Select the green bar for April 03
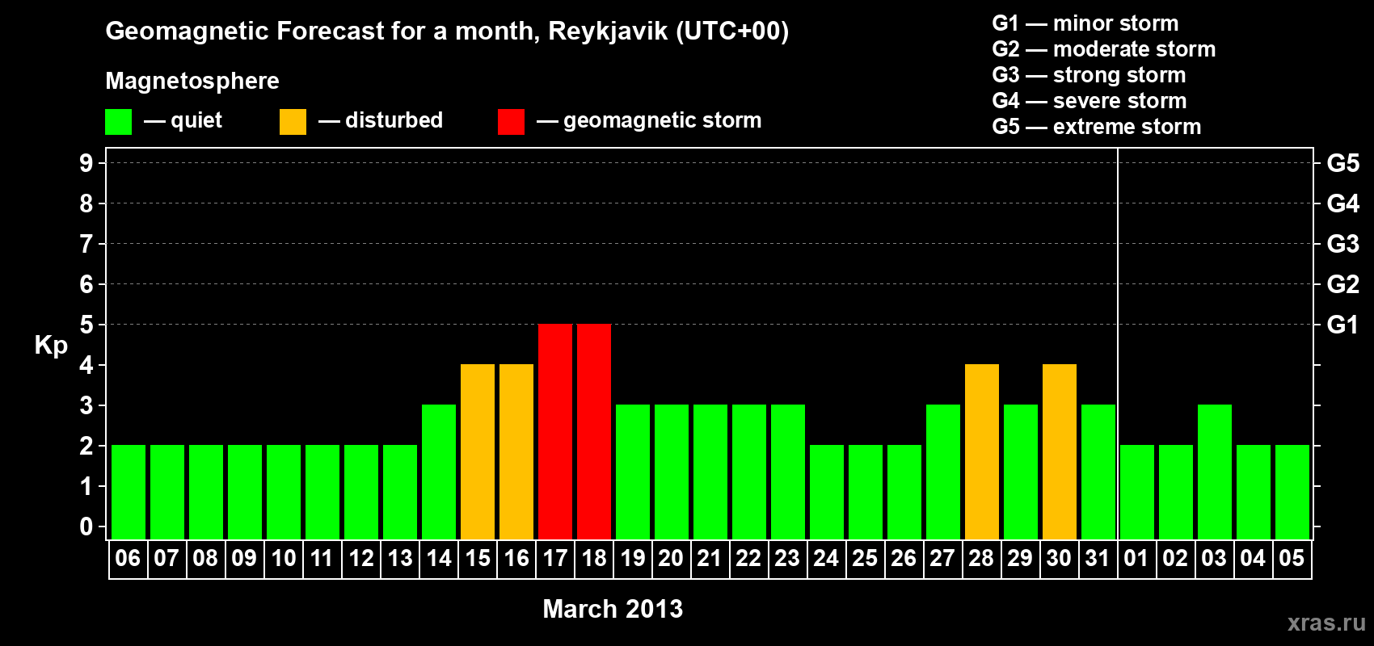Viewport: 1374px width, 646px height. (1215, 472)
